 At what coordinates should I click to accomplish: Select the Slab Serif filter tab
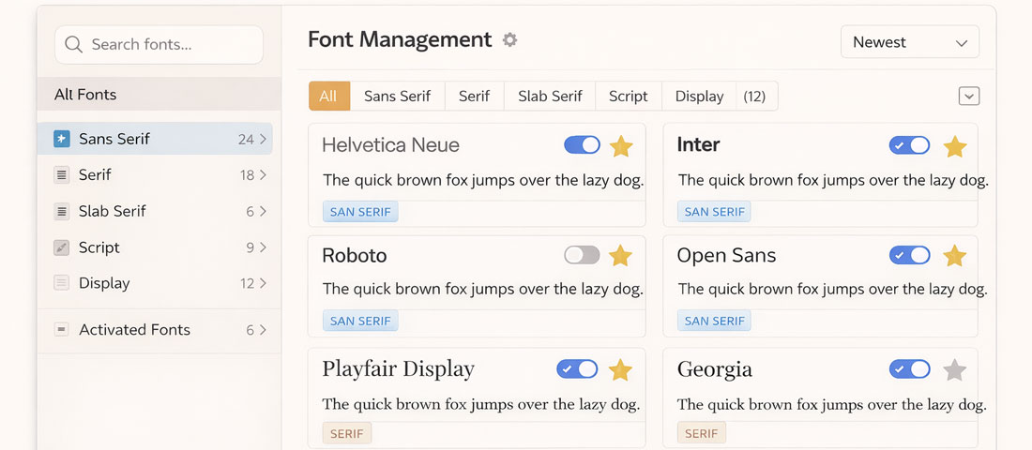coord(550,96)
